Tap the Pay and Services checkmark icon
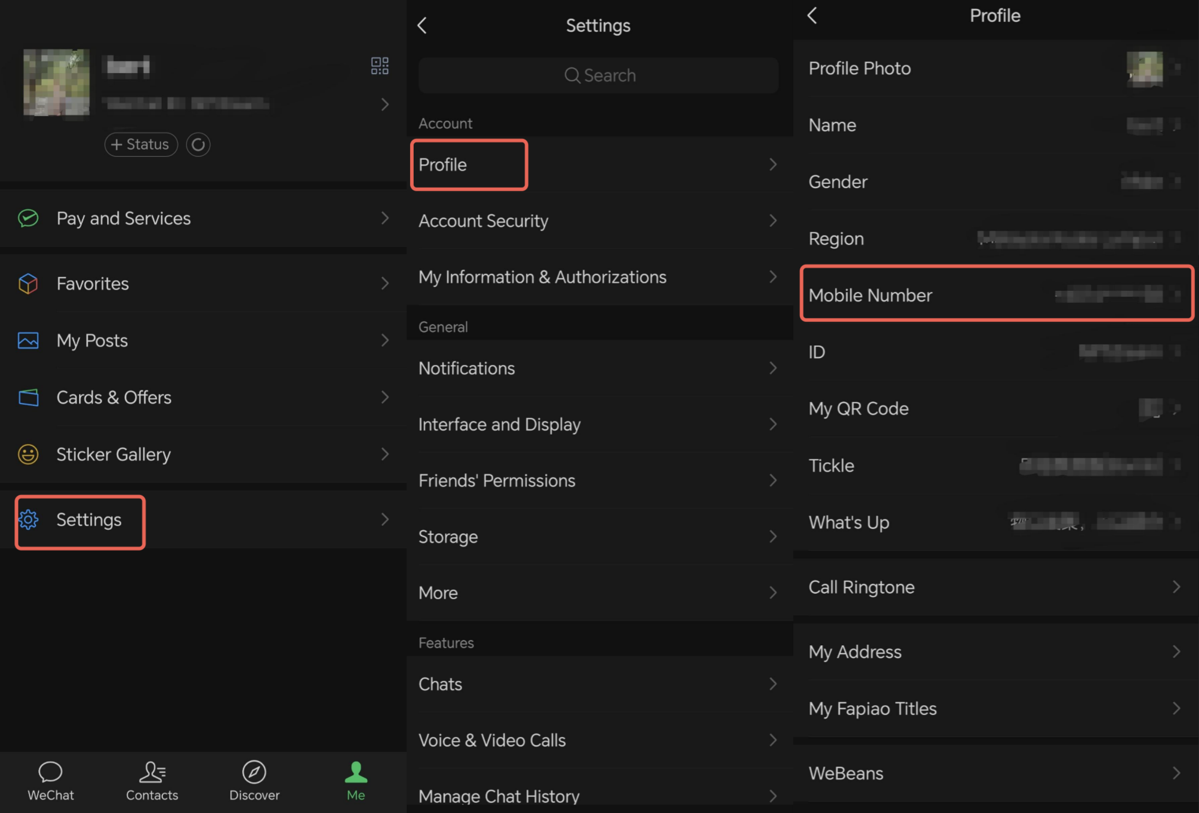This screenshot has width=1199, height=813. coord(28,218)
